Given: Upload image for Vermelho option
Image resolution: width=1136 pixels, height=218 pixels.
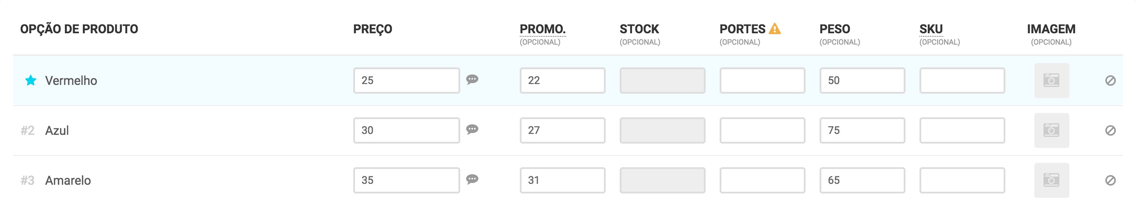Looking at the screenshot, I should [x=1051, y=81].
